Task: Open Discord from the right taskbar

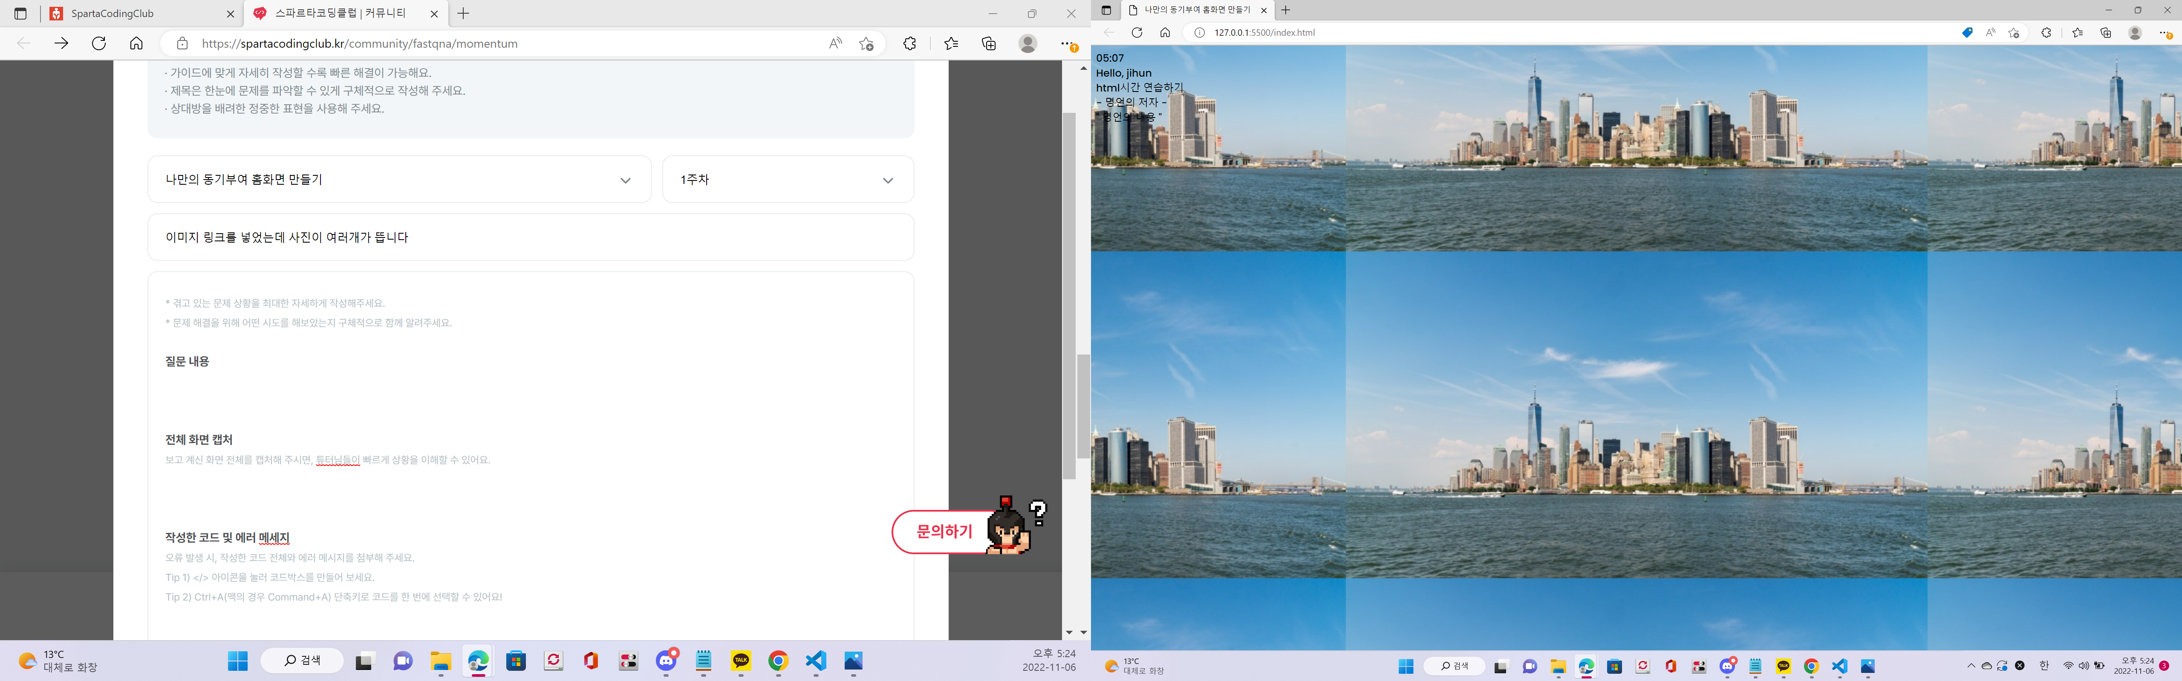Action: point(1727,667)
